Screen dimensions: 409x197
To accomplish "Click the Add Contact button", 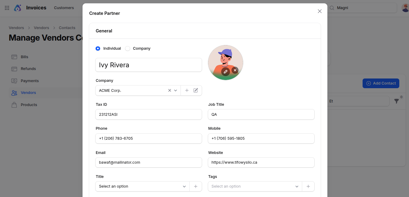I will 381,83.
